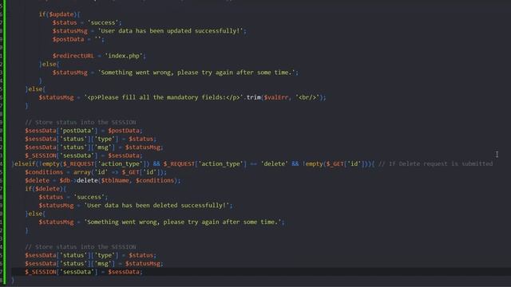Click the if($delete){ line
Image resolution: width=511 pixels, height=287 pixels.
(46, 189)
